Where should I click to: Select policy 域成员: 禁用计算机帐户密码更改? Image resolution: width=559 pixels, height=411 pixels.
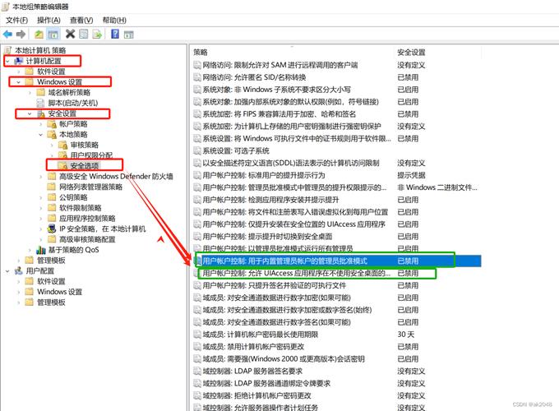(253, 347)
